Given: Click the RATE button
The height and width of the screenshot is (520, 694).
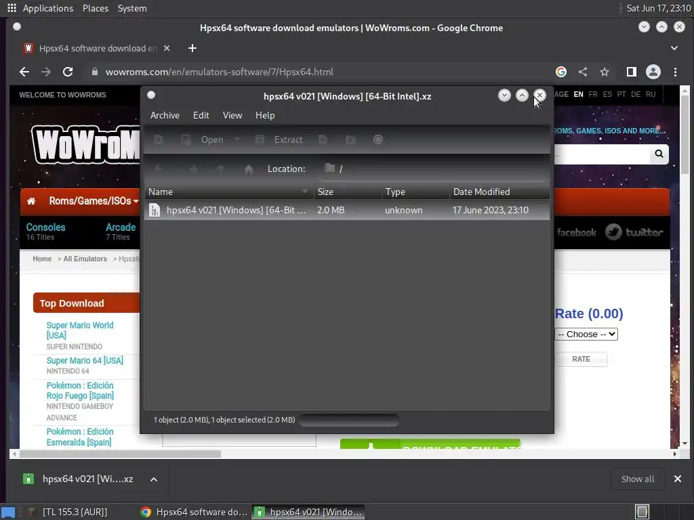Looking at the screenshot, I should click(x=581, y=359).
